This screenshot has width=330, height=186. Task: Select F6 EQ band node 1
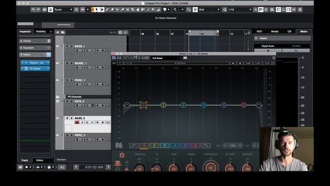coord(143,105)
